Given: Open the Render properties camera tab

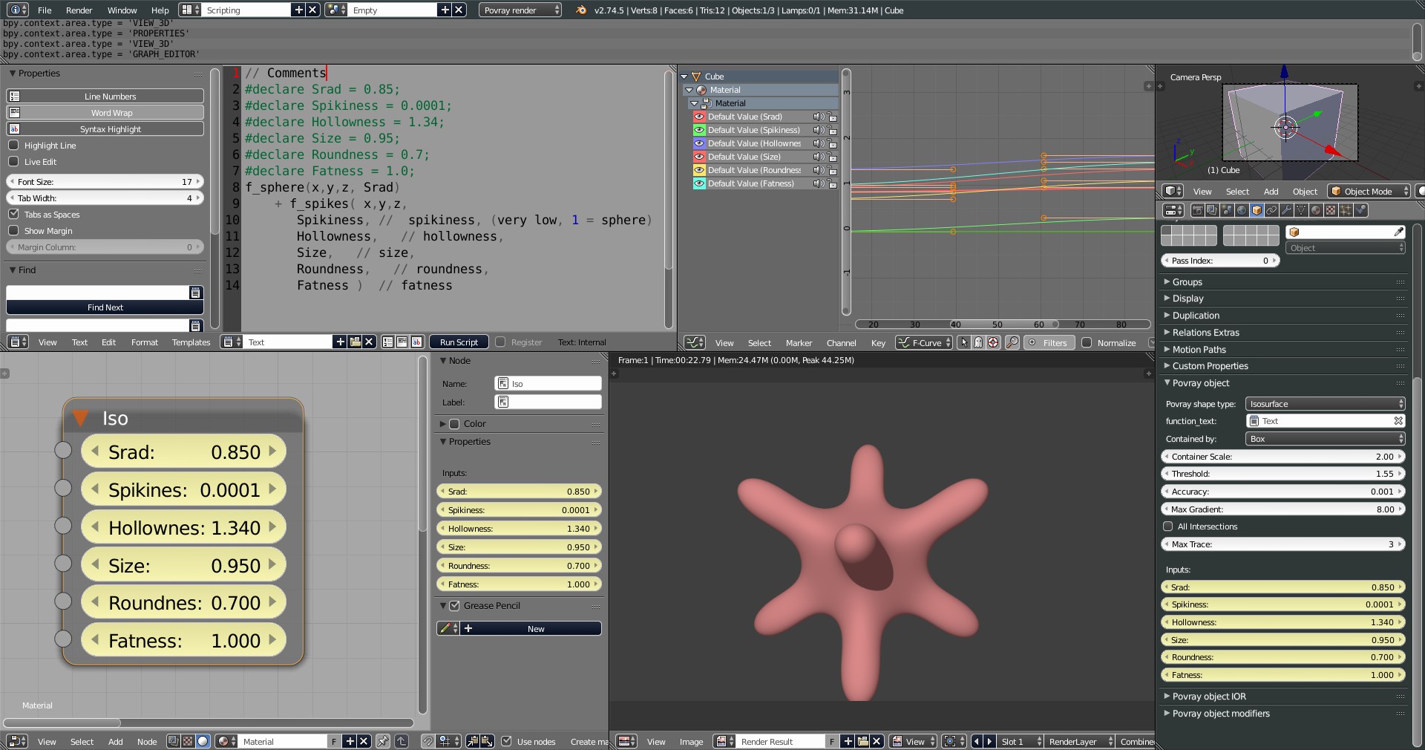Looking at the screenshot, I should tap(1197, 211).
